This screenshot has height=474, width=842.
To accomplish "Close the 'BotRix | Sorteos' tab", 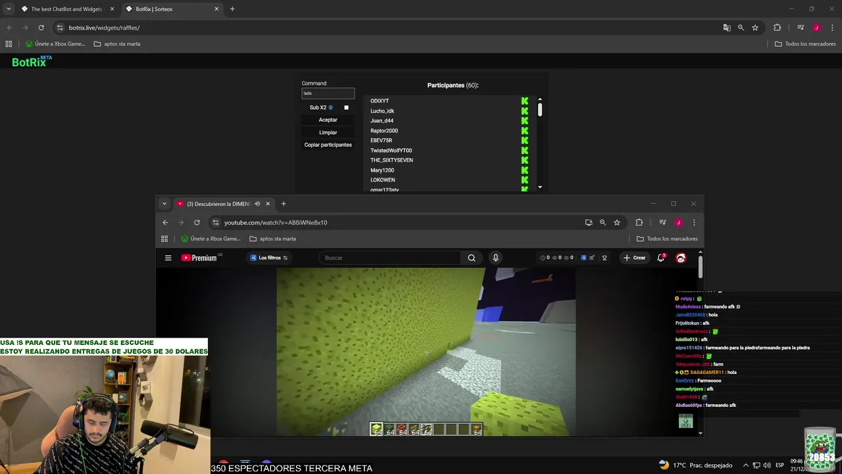I will 216,9.
